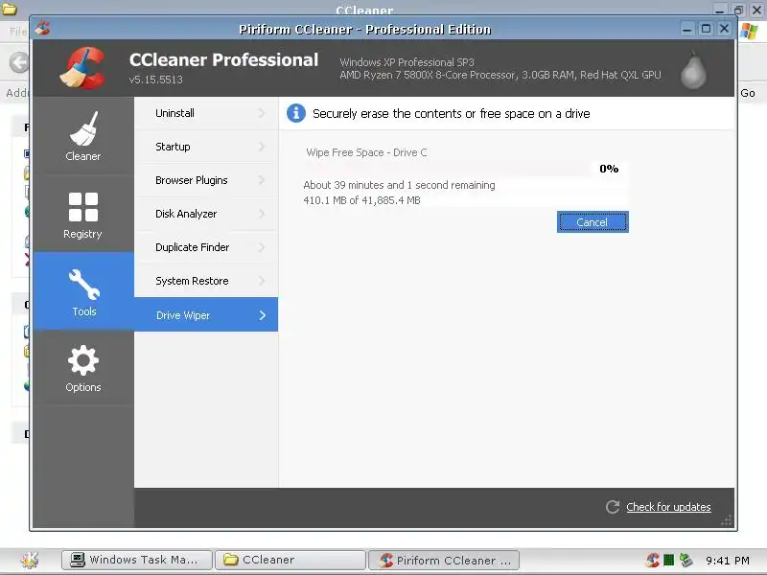Click the refresh icon next to Check for updates

613,507
